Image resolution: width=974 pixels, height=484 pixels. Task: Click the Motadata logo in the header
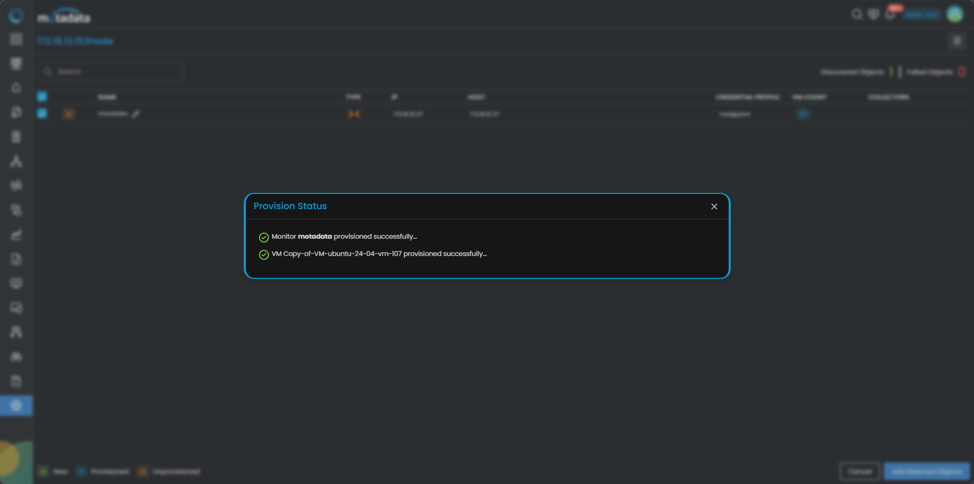tap(64, 17)
